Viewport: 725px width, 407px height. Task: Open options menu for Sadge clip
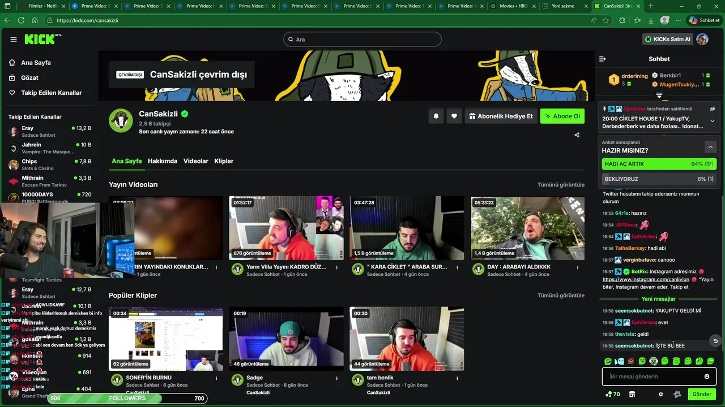[336, 378]
